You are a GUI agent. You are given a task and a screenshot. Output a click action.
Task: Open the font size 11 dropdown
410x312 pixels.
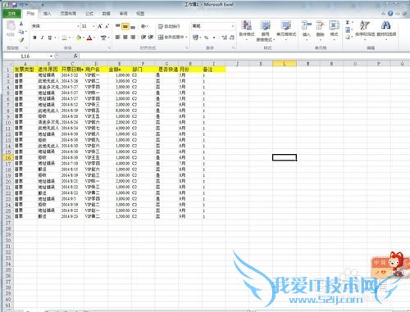click(x=93, y=26)
